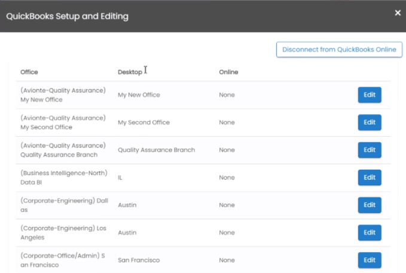406x273 pixels.
Task: Select office '(Corporate-Office/Admin) San Francisco'
Action: 63,260
